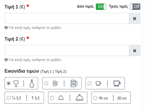Select the ½ Lt | 1 Lt radio

8,98
